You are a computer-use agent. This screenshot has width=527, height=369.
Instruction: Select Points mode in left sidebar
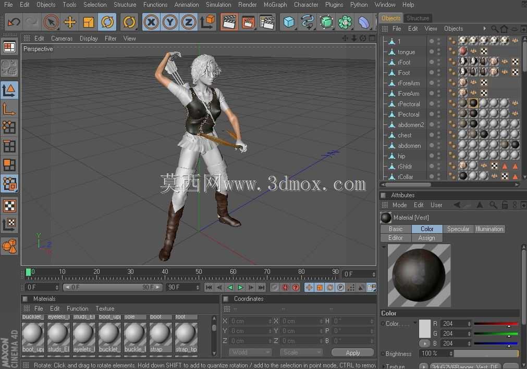coord(9,128)
